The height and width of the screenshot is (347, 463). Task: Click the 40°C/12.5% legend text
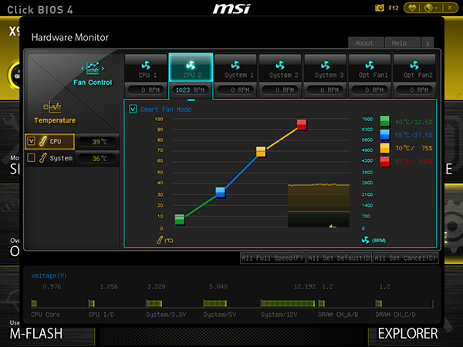click(414, 122)
